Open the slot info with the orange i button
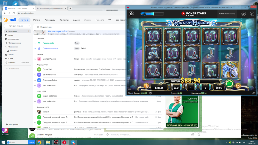The width and height of the screenshot is (258, 145). pyautogui.click(x=146, y=86)
